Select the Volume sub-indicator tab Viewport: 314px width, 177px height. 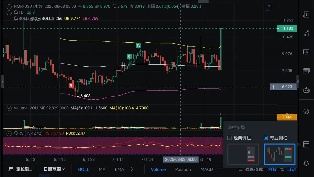(158, 169)
